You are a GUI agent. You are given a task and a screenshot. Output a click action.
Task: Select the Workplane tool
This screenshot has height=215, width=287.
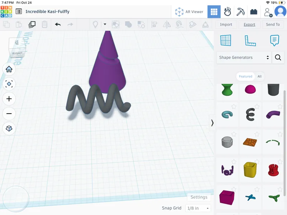[x=226, y=40]
